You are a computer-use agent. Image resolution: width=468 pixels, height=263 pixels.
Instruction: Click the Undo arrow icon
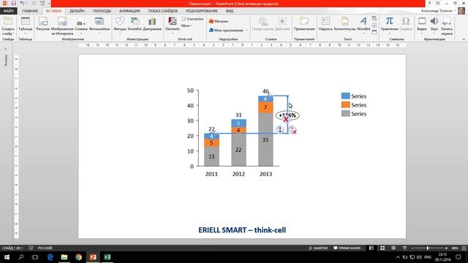pos(23,3)
